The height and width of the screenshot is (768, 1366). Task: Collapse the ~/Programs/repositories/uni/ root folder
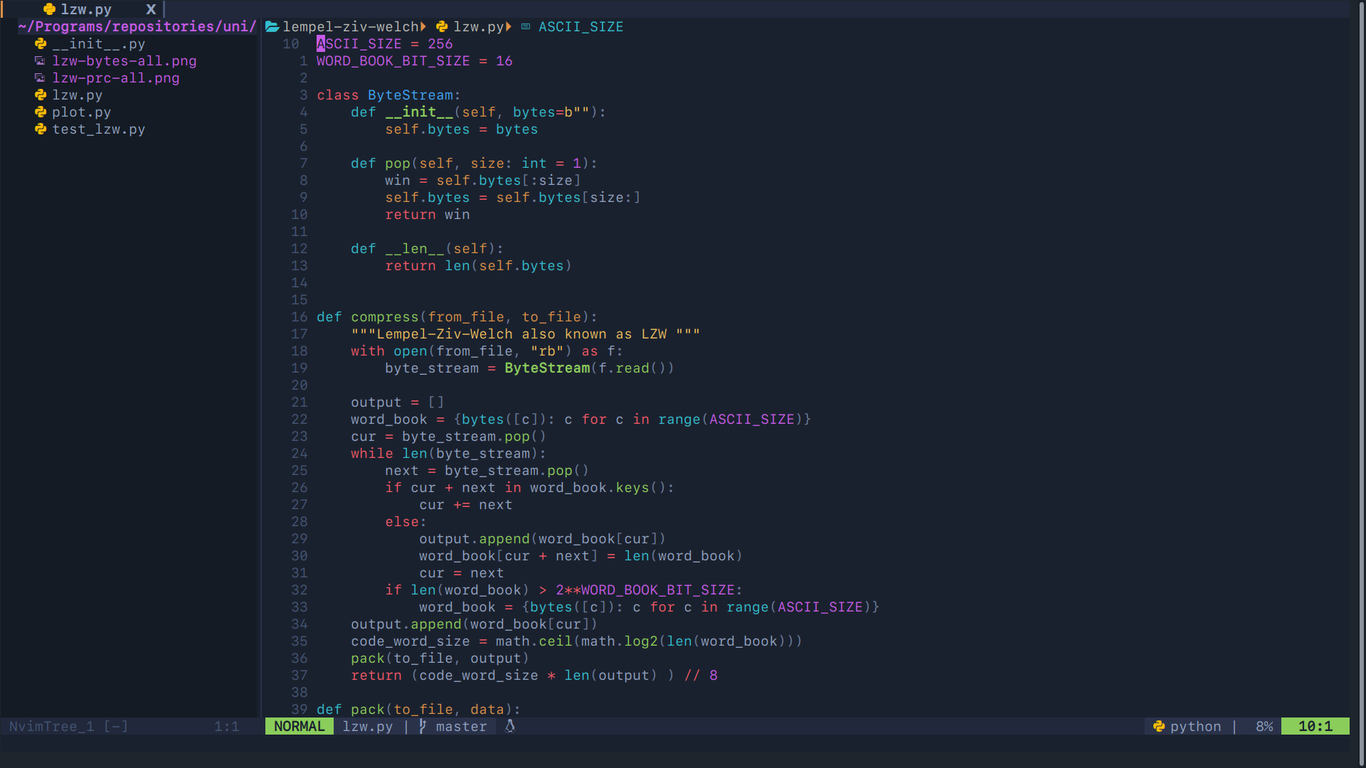pos(137,27)
